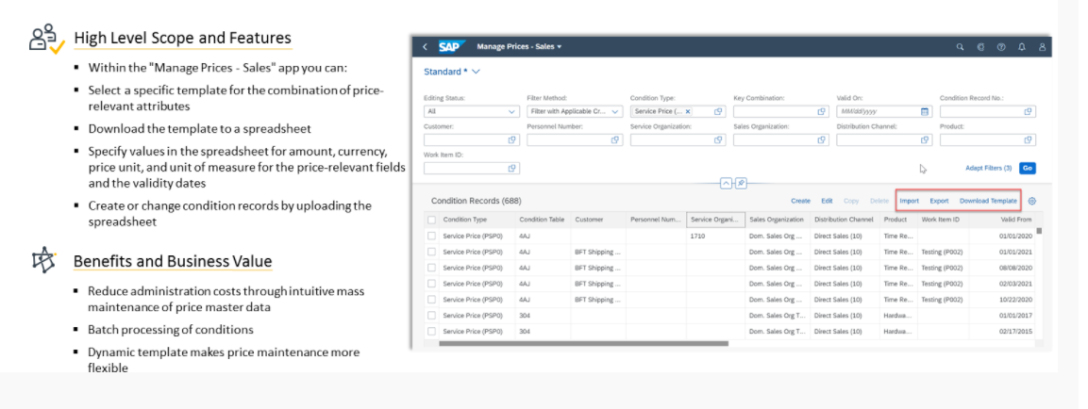Select all condition records checkbox
This screenshot has height=409, width=1088.
tap(432, 220)
